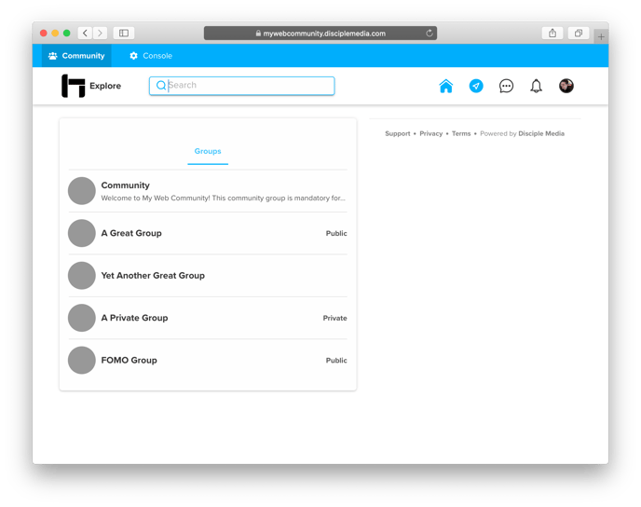
Task: Click Yet Another Great Group avatar
Action: [82, 276]
